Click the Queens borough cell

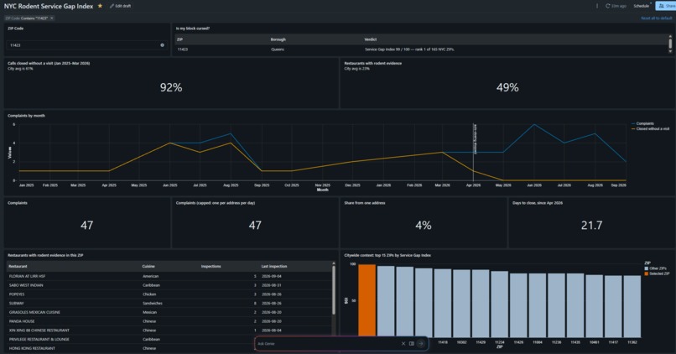278,49
